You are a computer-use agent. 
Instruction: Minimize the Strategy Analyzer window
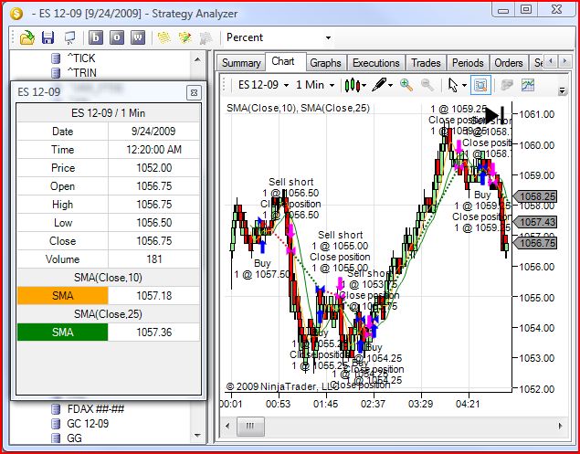click(x=503, y=10)
